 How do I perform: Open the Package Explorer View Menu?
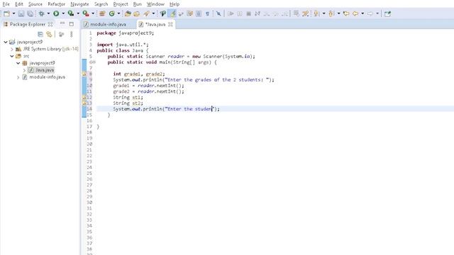pyautogui.click(x=71, y=35)
